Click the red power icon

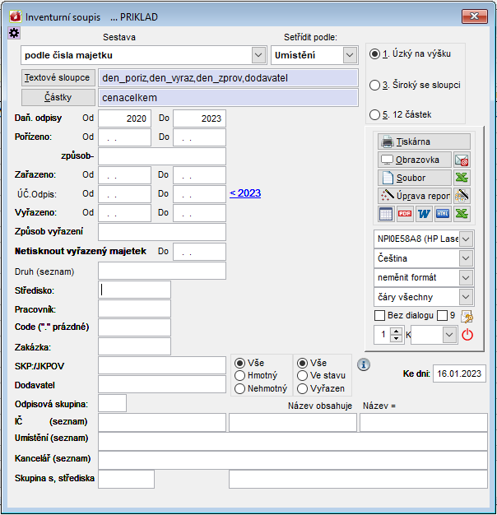tap(467, 335)
